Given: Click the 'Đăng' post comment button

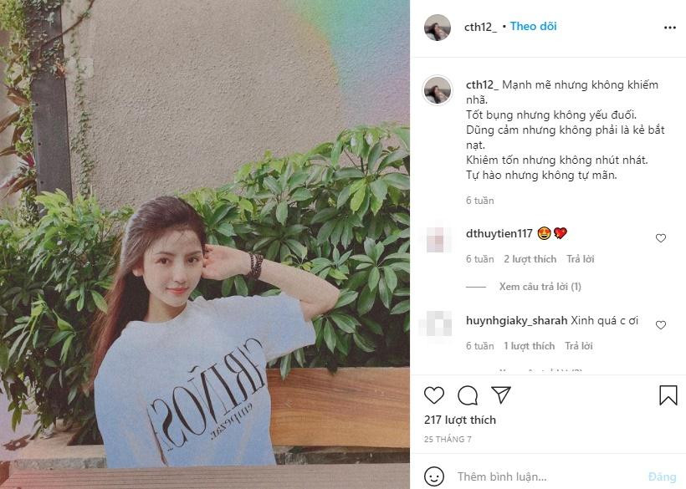Looking at the screenshot, I should 663,476.
